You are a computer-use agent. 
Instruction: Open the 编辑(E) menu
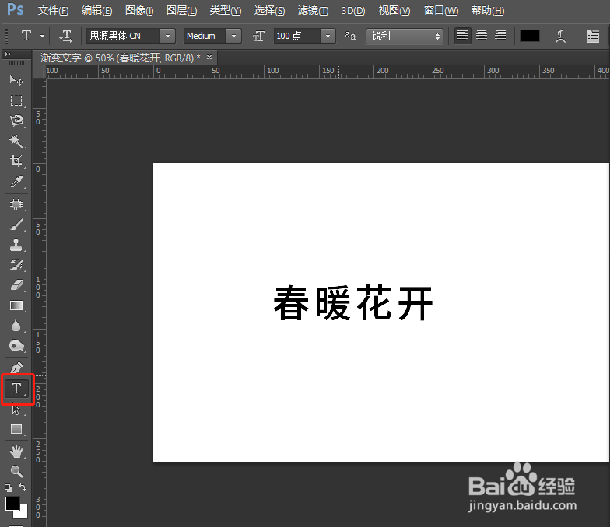click(96, 11)
